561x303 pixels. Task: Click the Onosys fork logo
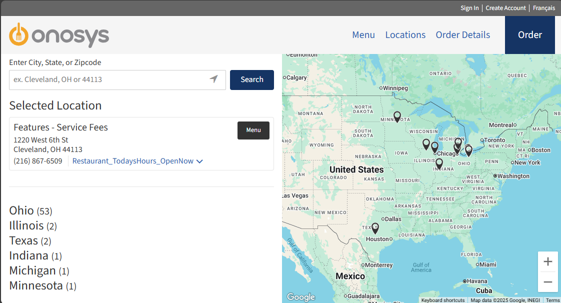(19, 35)
